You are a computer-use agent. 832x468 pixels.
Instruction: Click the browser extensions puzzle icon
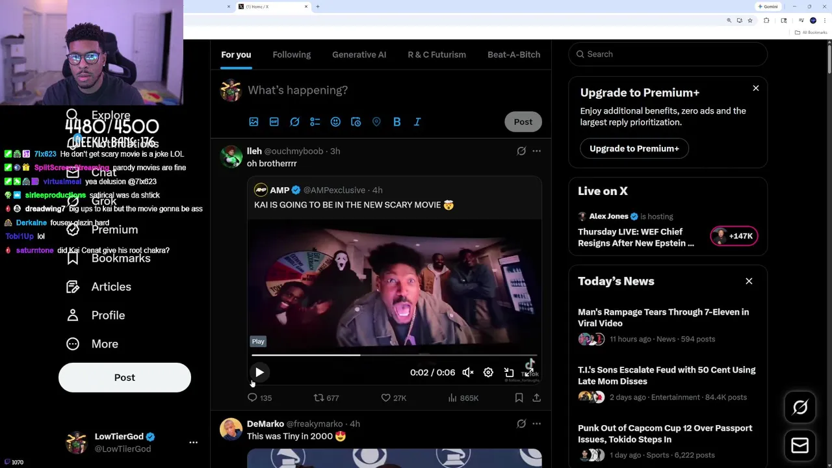tap(766, 21)
